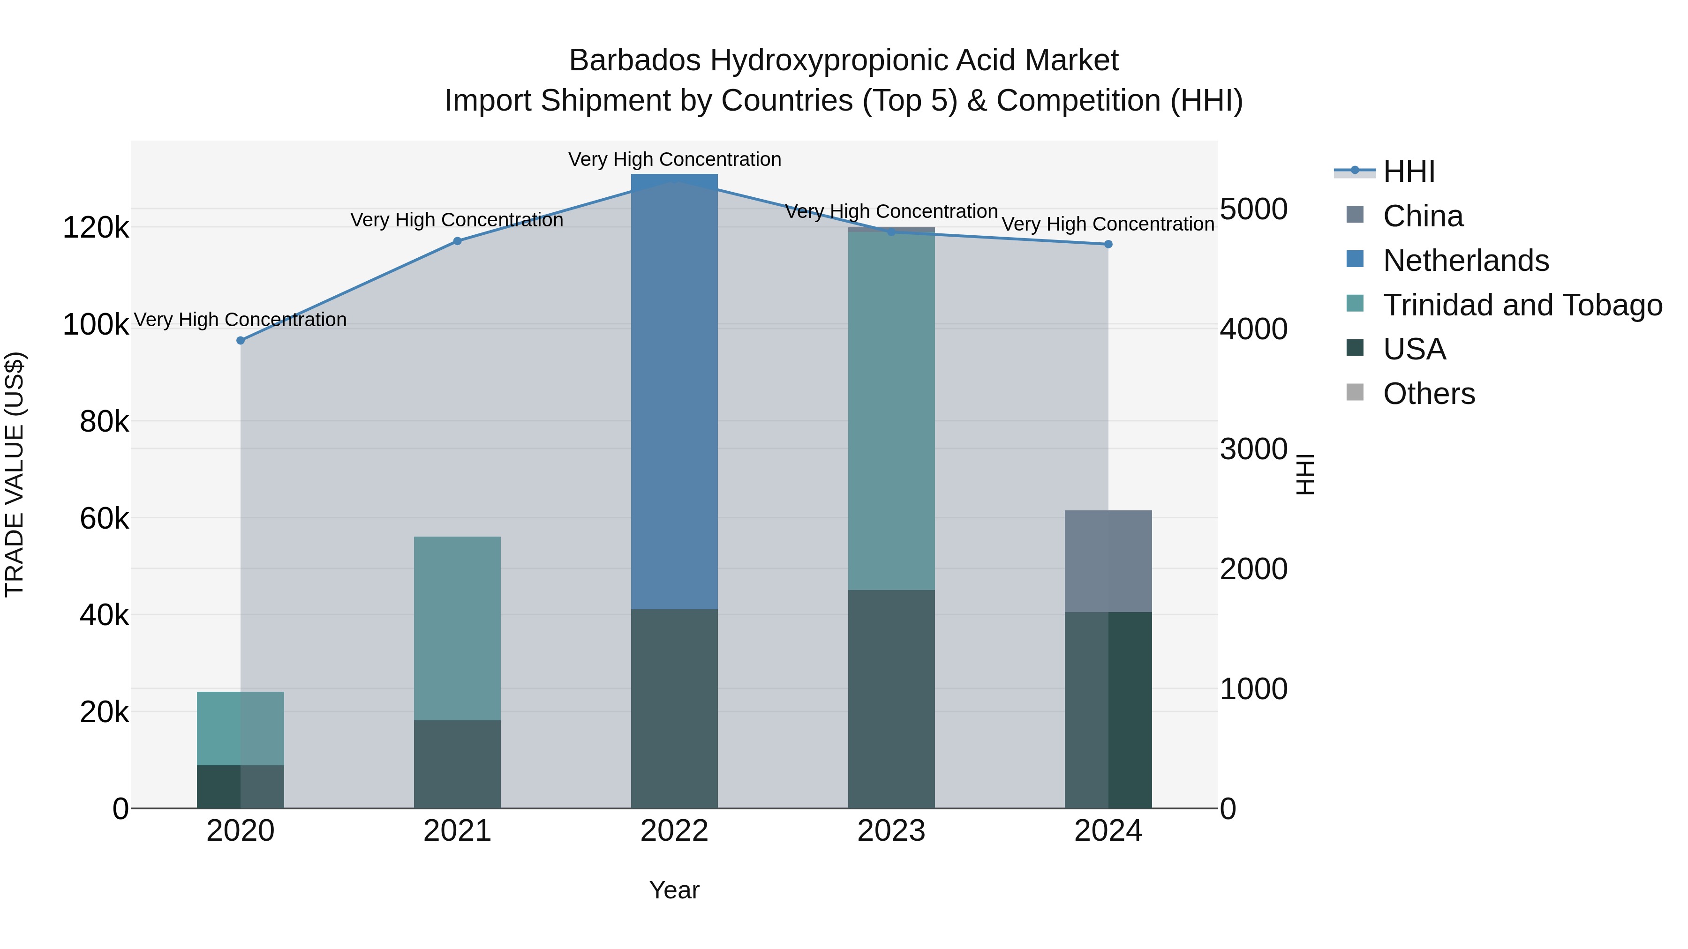Select the 2024 HHI data point
1688x949 pixels.
click(x=1108, y=244)
